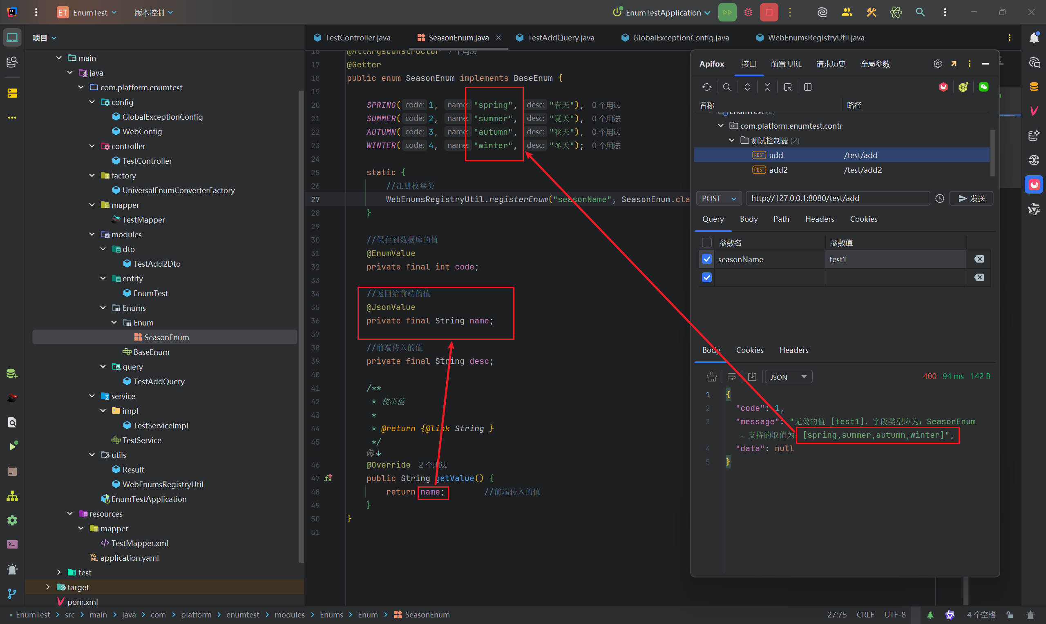Toggle the empty second parameter row checkbox
1046x624 pixels.
(x=707, y=278)
